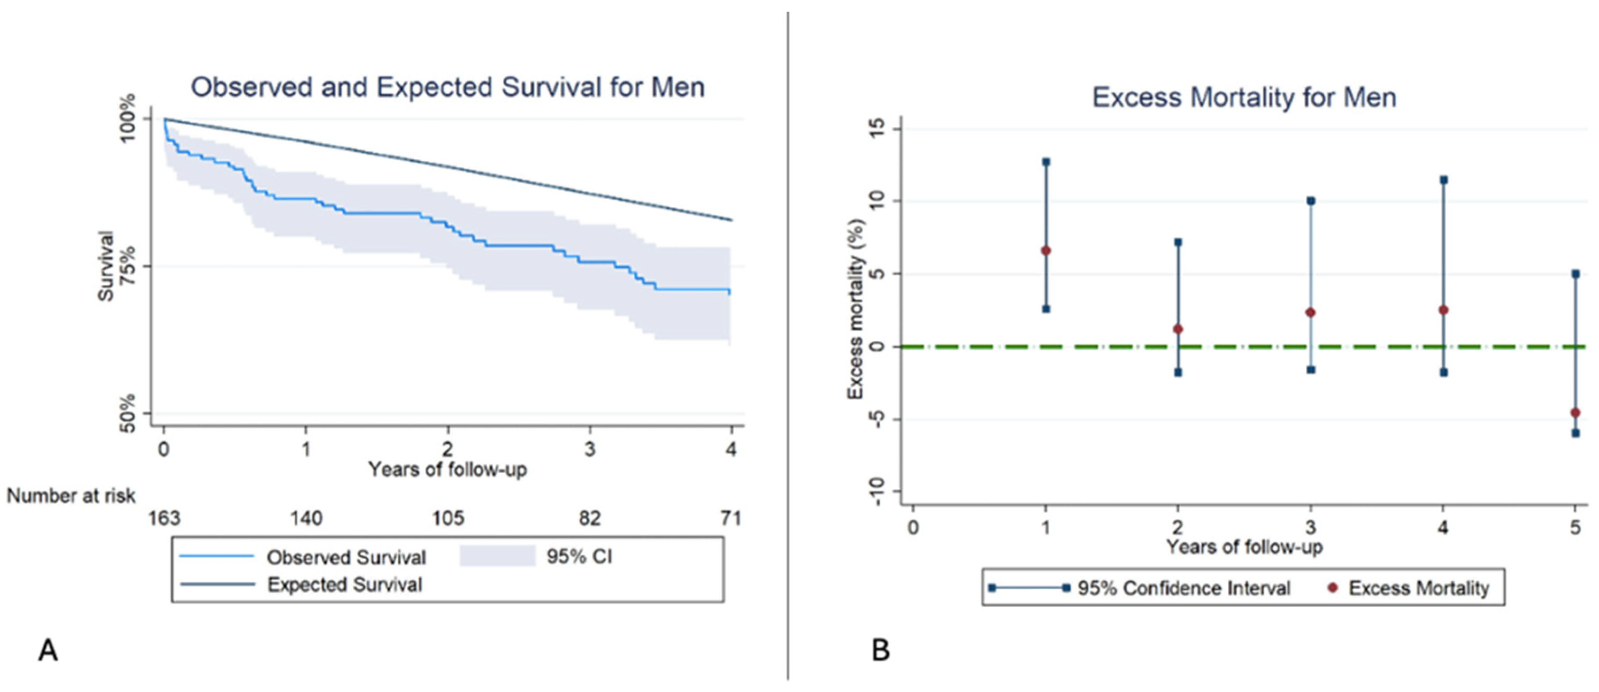Image resolution: width=1599 pixels, height=692 pixels.
Task: Click the Observed Survival legend label
Action: click(x=346, y=557)
